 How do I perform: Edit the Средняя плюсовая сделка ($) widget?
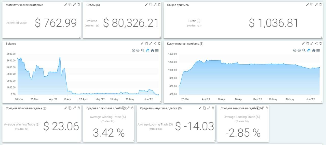coord(65,108)
